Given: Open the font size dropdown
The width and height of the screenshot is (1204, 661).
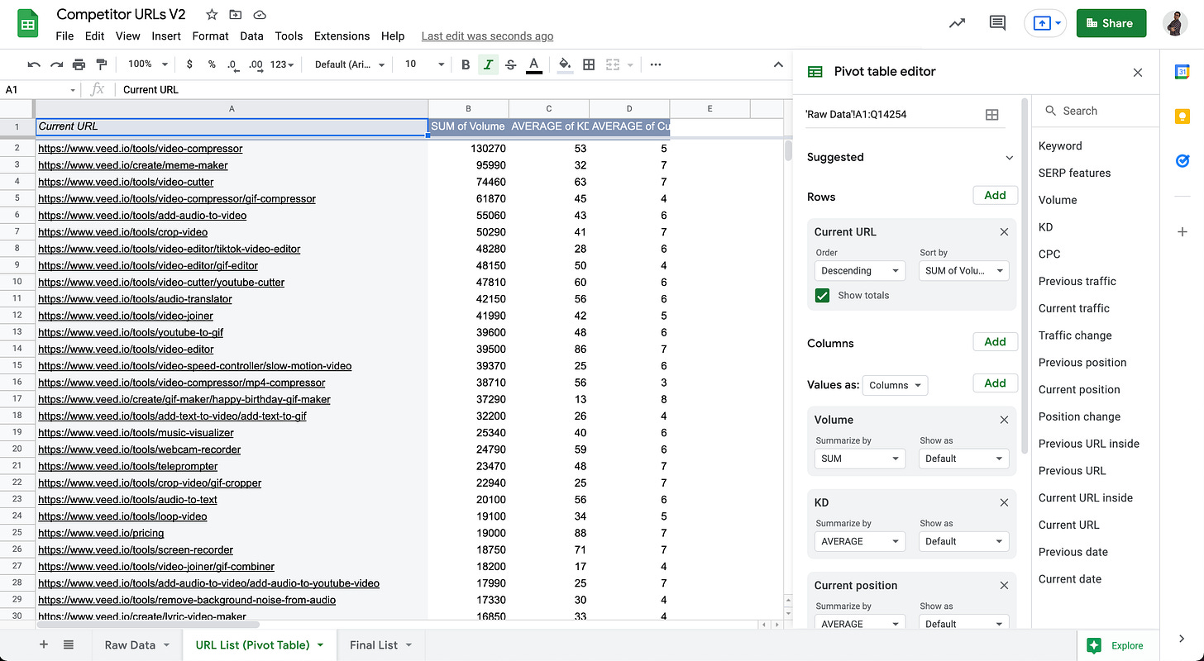Looking at the screenshot, I should [424, 64].
